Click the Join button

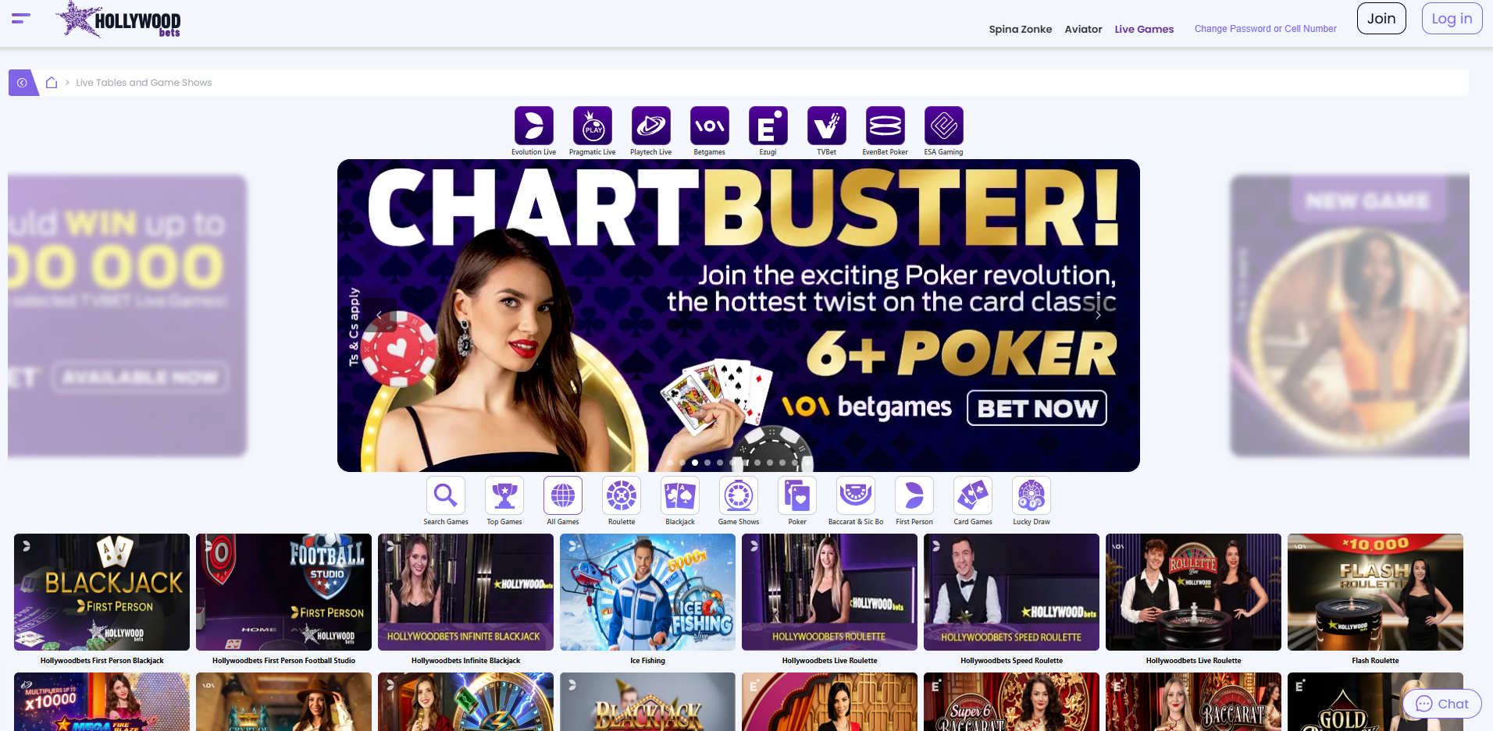point(1381,19)
